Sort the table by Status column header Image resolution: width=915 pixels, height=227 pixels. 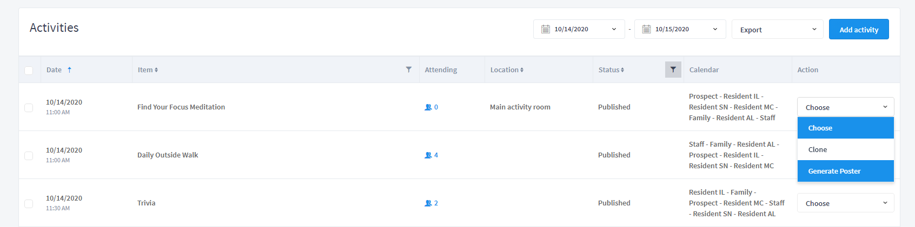pos(611,70)
